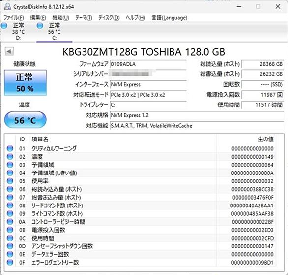Open the 機能(U) menu
The height and width of the screenshot is (275, 288).
60,18
